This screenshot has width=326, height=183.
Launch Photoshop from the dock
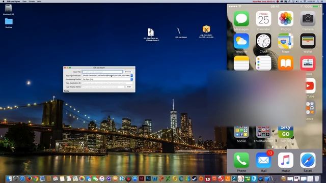coord(148,178)
